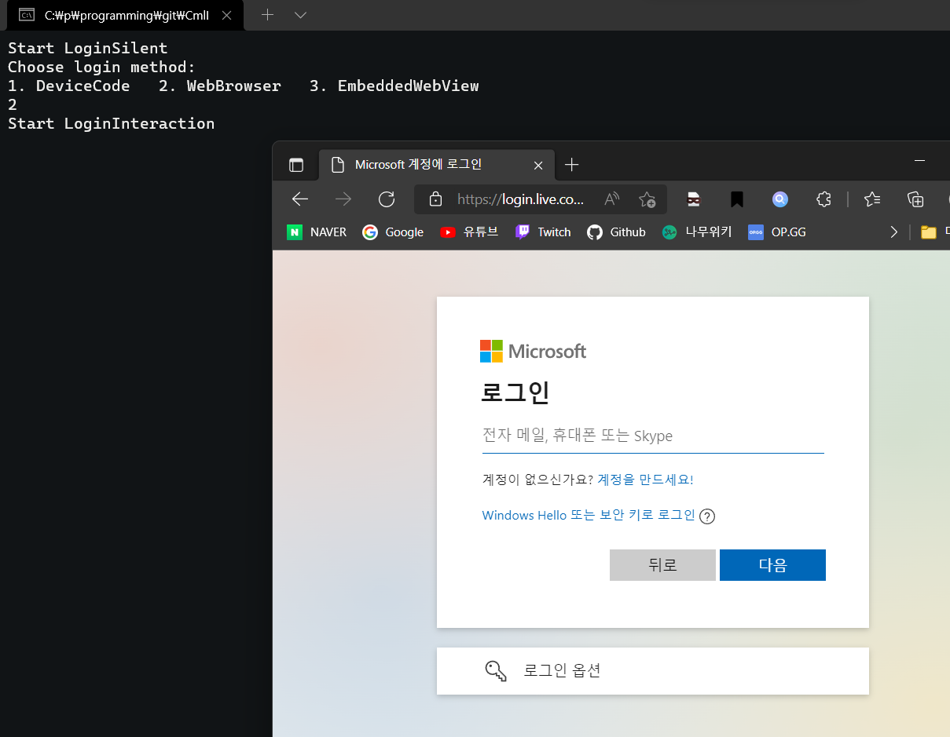The height and width of the screenshot is (737, 950).
Task: Expand the favorites bar overflow chevron
Action: pyautogui.click(x=893, y=232)
